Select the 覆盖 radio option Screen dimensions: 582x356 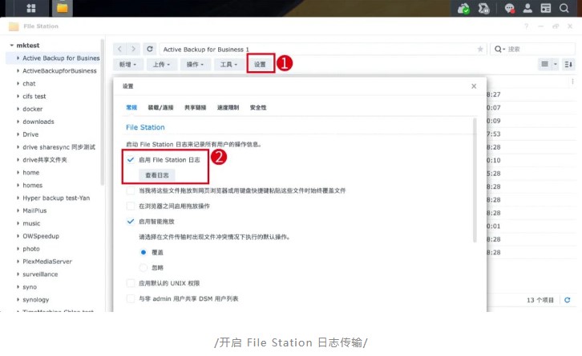[143, 252]
